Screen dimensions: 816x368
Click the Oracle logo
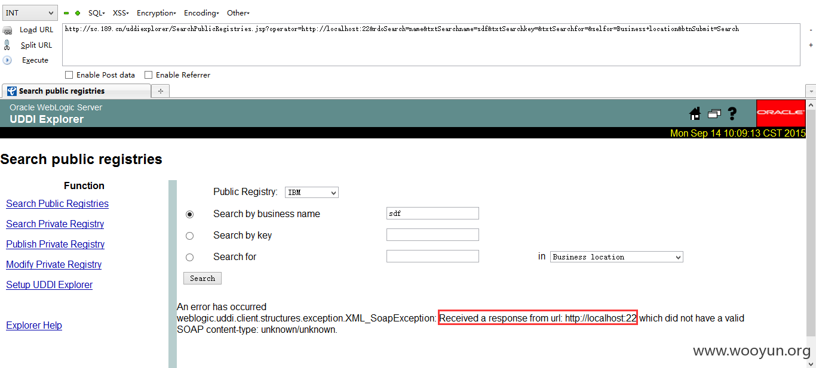(x=781, y=113)
